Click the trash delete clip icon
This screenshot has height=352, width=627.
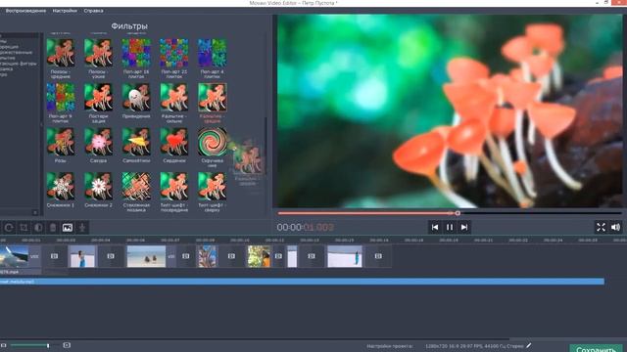pyautogui.click(x=53, y=228)
